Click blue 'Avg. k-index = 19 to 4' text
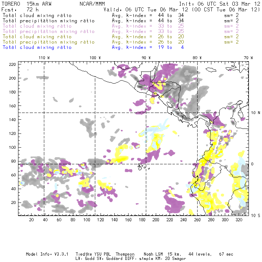 click(x=148, y=47)
